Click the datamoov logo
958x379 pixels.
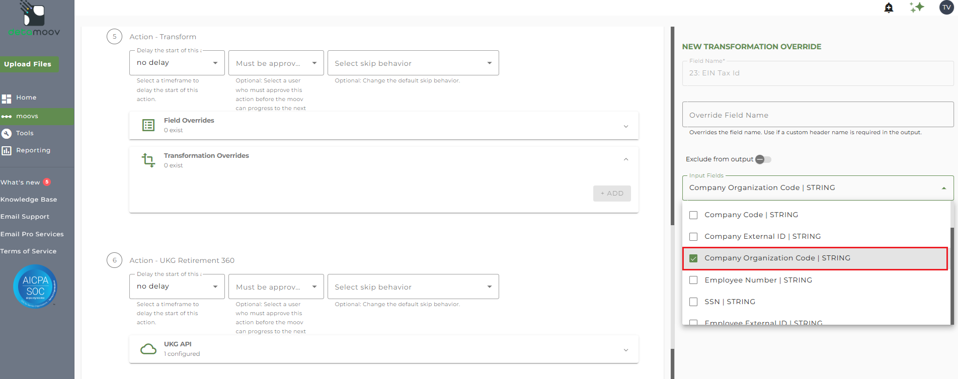coord(34,20)
